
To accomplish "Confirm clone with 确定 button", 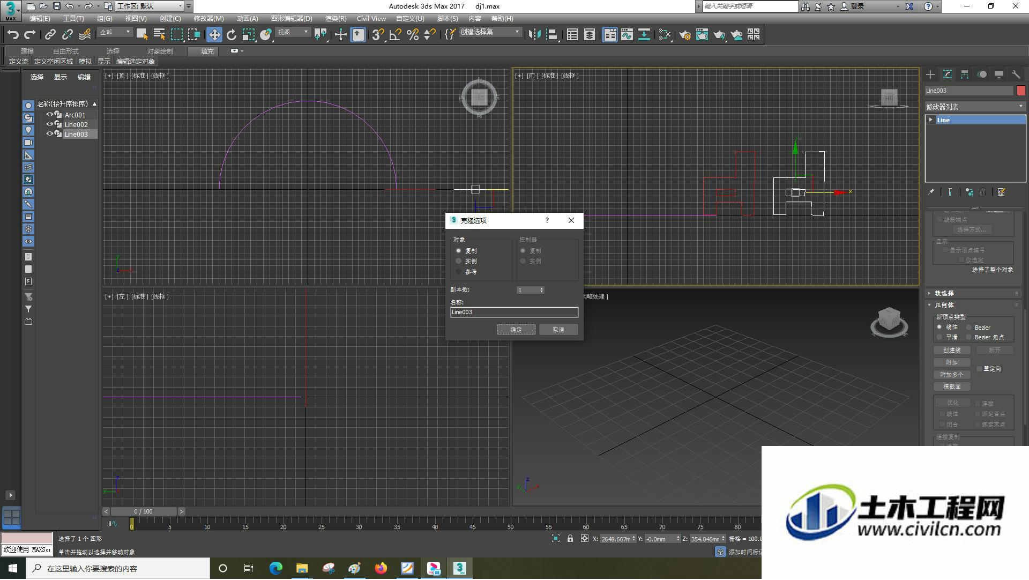I will click(x=516, y=330).
